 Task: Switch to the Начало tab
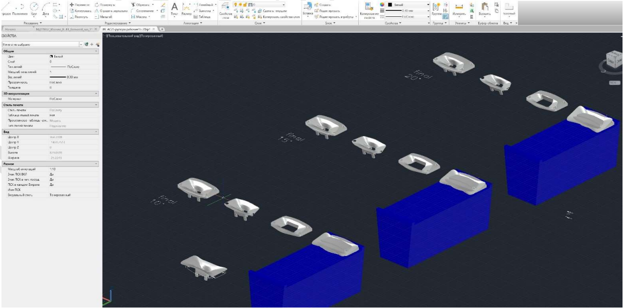click(x=10, y=29)
